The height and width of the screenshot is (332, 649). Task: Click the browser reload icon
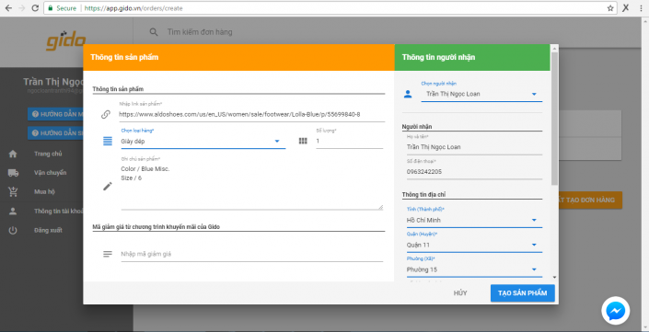[x=35, y=8]
